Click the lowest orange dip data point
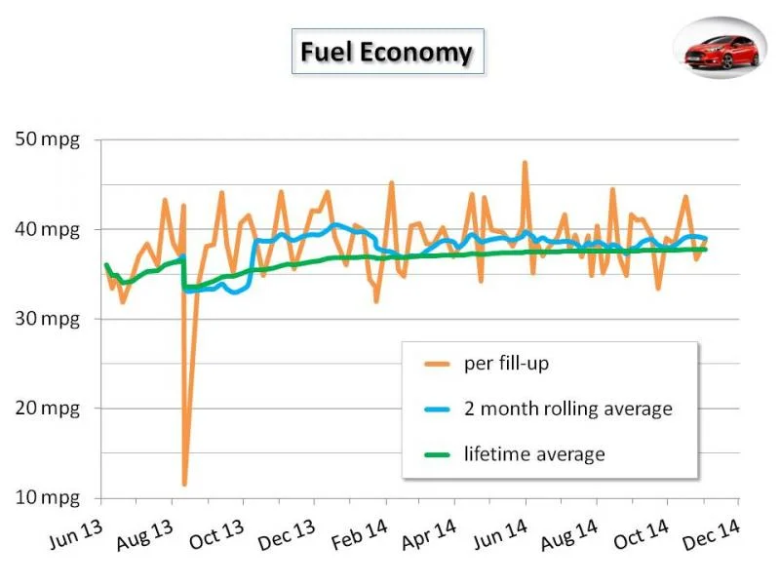The image size is (780, 585). tap(184, 484)
